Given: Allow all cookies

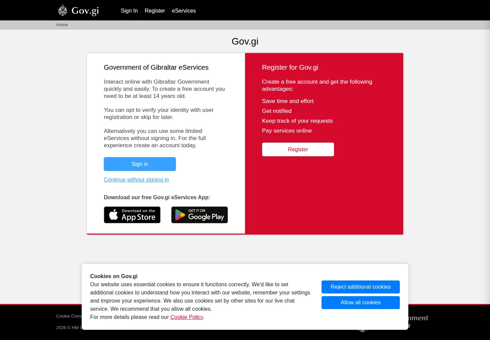Looking at the screenshot, I should pos(361,303).
